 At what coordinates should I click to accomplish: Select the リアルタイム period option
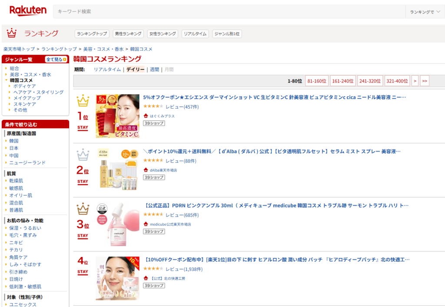pyautogui.click(x=107, y=69)
